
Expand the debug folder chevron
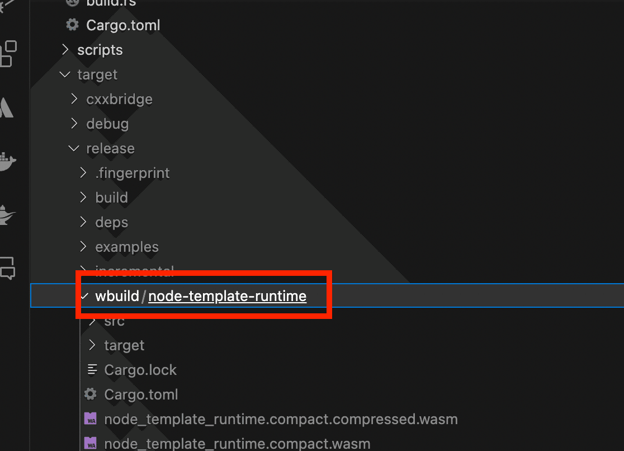point(74,124)
